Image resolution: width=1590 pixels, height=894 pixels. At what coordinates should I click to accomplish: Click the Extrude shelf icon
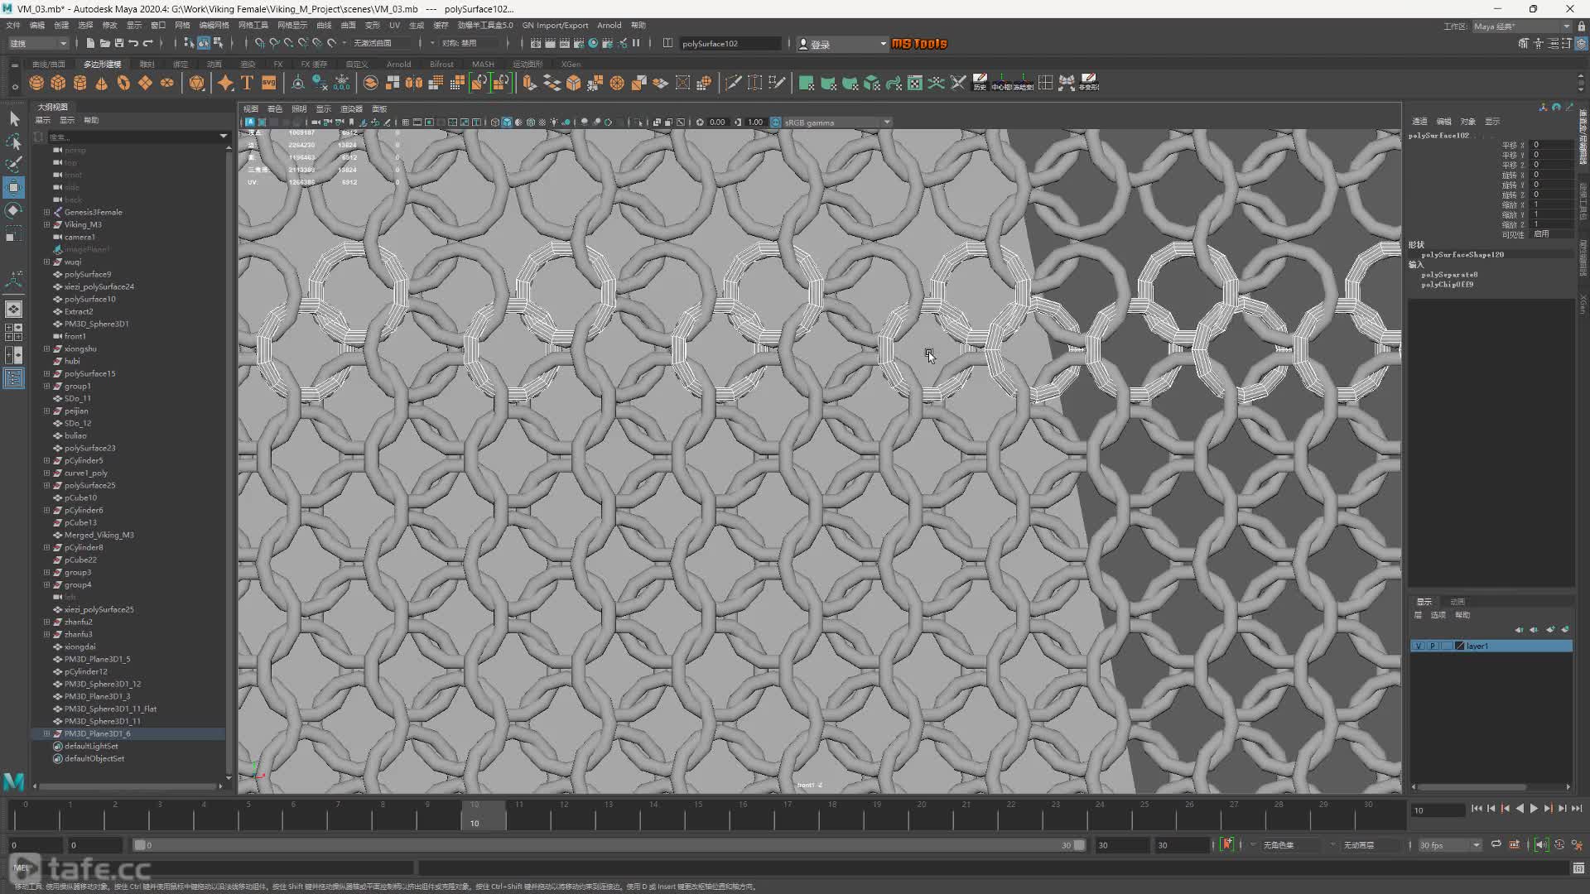tap(529, 83)
